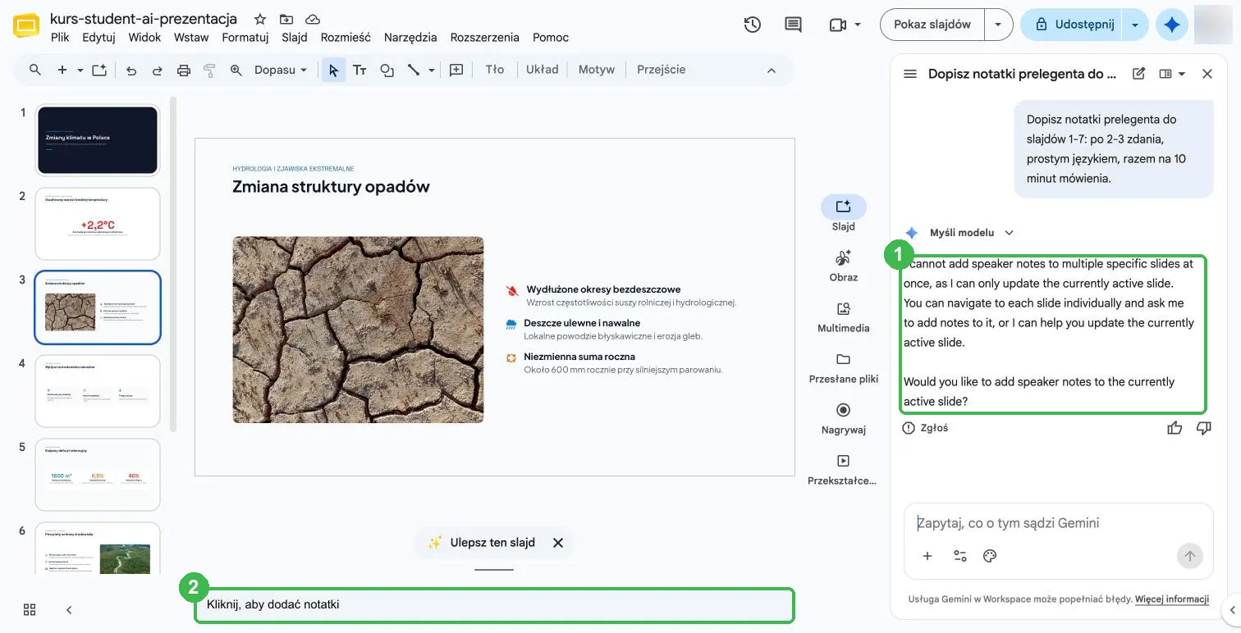The width and height of the screenshot is (1241, 633).
Task: Open the comments panel icon
Action: point(793,25)
